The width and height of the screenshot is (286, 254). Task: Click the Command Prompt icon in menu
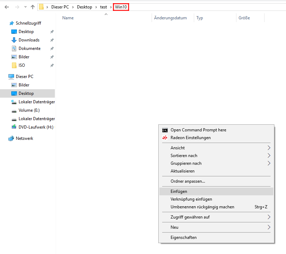165,130
